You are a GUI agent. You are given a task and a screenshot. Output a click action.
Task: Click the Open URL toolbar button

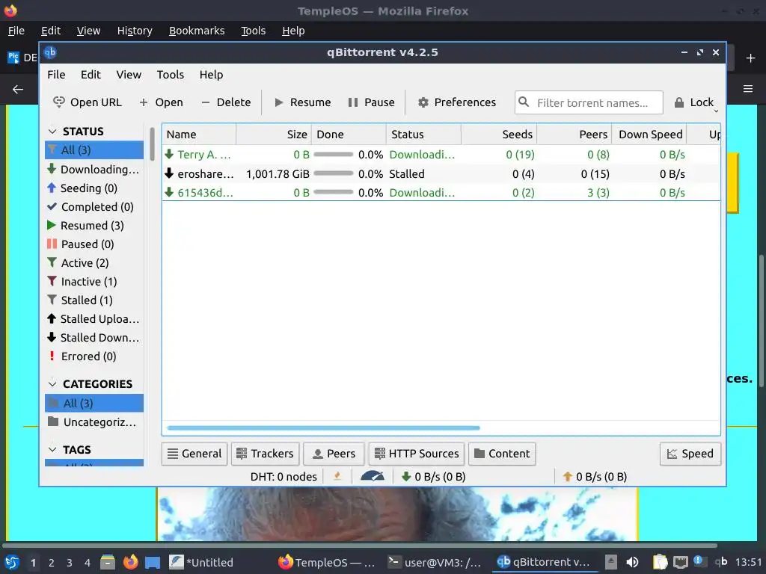(x=88, y=102)
